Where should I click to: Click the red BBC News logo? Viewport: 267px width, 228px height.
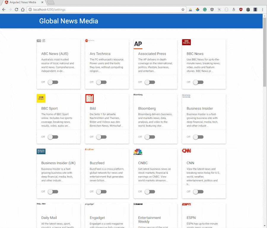click(x=186, y=42)
